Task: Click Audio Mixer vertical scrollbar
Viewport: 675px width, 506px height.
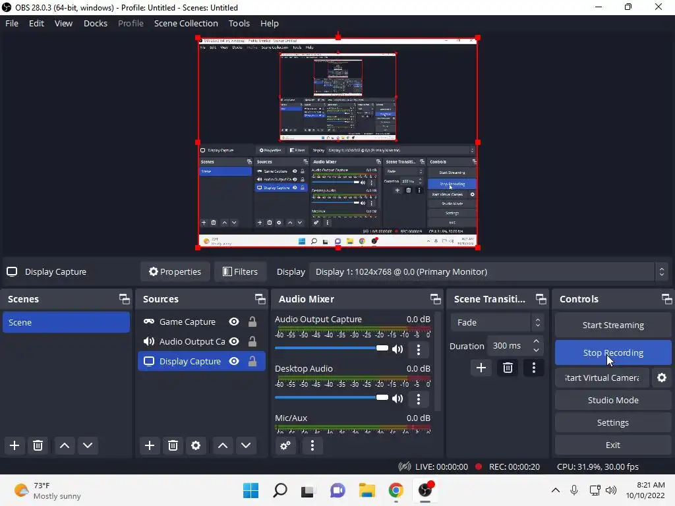Action: tap(438, 362)
